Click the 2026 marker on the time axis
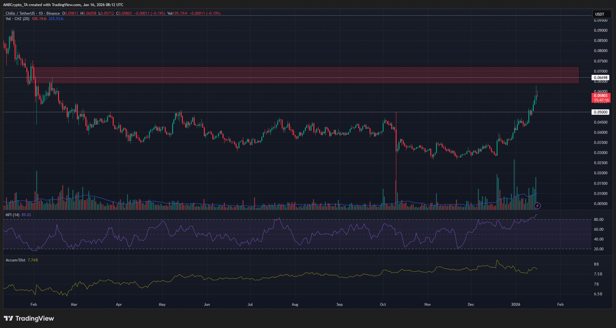This screenshot has width=616, height=328. 516,305
